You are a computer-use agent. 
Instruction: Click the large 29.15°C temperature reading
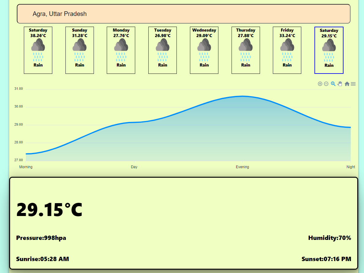tap(50, 210)
